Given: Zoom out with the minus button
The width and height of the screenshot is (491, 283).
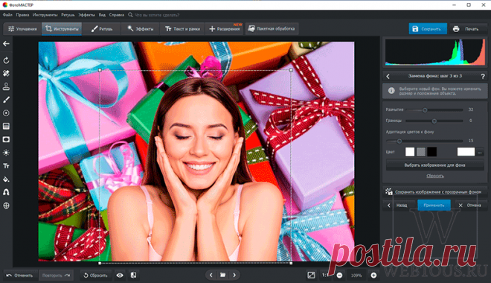Looking at the screenshot, I should [339, 276].
